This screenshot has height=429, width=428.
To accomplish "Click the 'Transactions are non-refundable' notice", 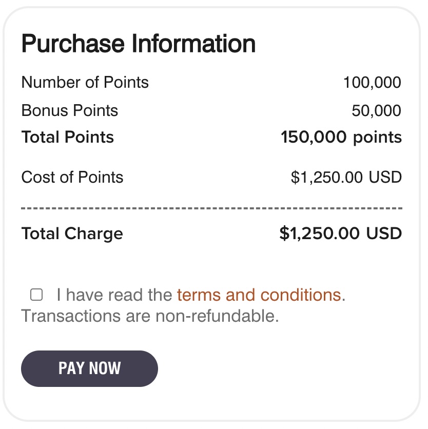I will 150,316.
